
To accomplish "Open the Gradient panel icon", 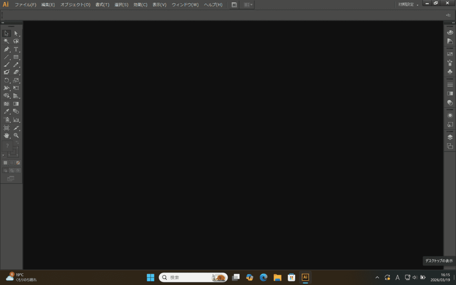I will point(449,93).
